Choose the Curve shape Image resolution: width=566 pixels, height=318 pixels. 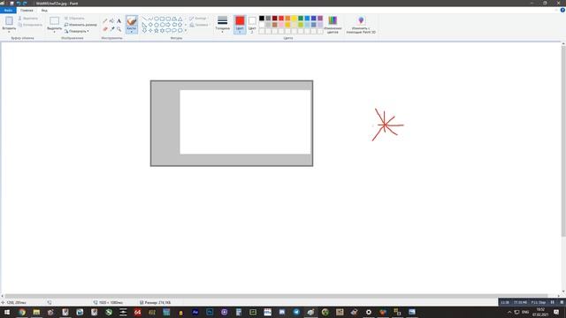tap(150, 19)
